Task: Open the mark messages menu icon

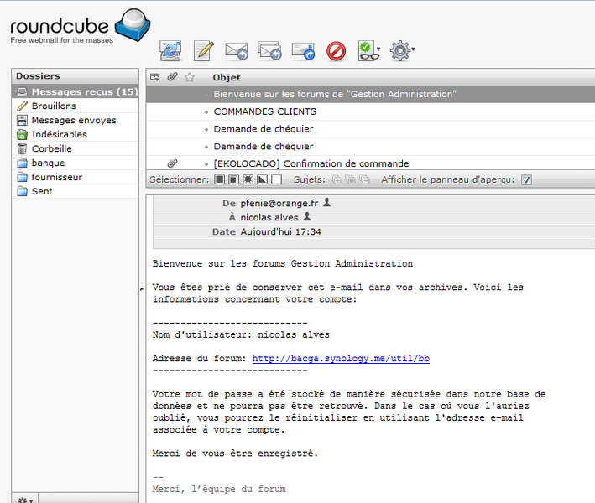Action: (369, 51)
